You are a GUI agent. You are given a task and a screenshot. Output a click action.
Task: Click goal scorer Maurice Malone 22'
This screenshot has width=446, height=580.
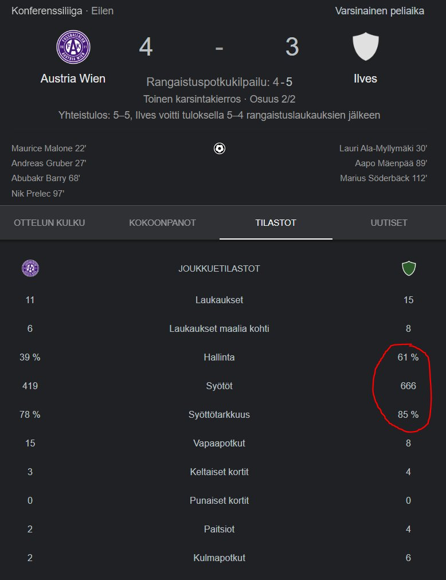[49, 148]
